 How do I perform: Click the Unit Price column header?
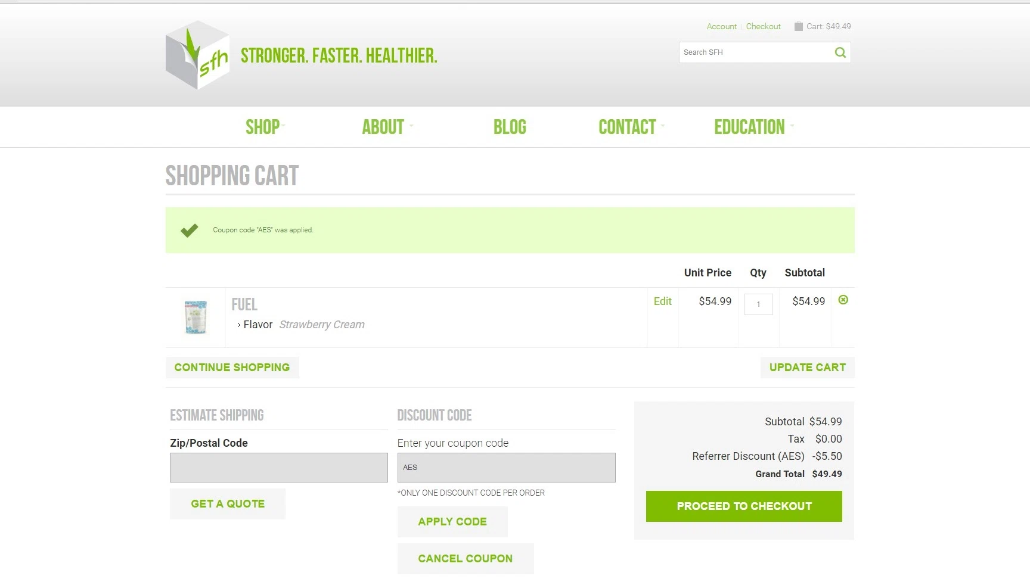coord(708,273)
